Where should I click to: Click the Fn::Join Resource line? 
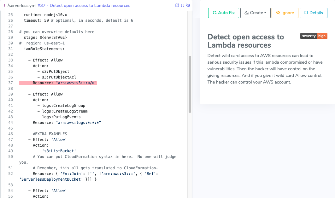click(89, 177)
